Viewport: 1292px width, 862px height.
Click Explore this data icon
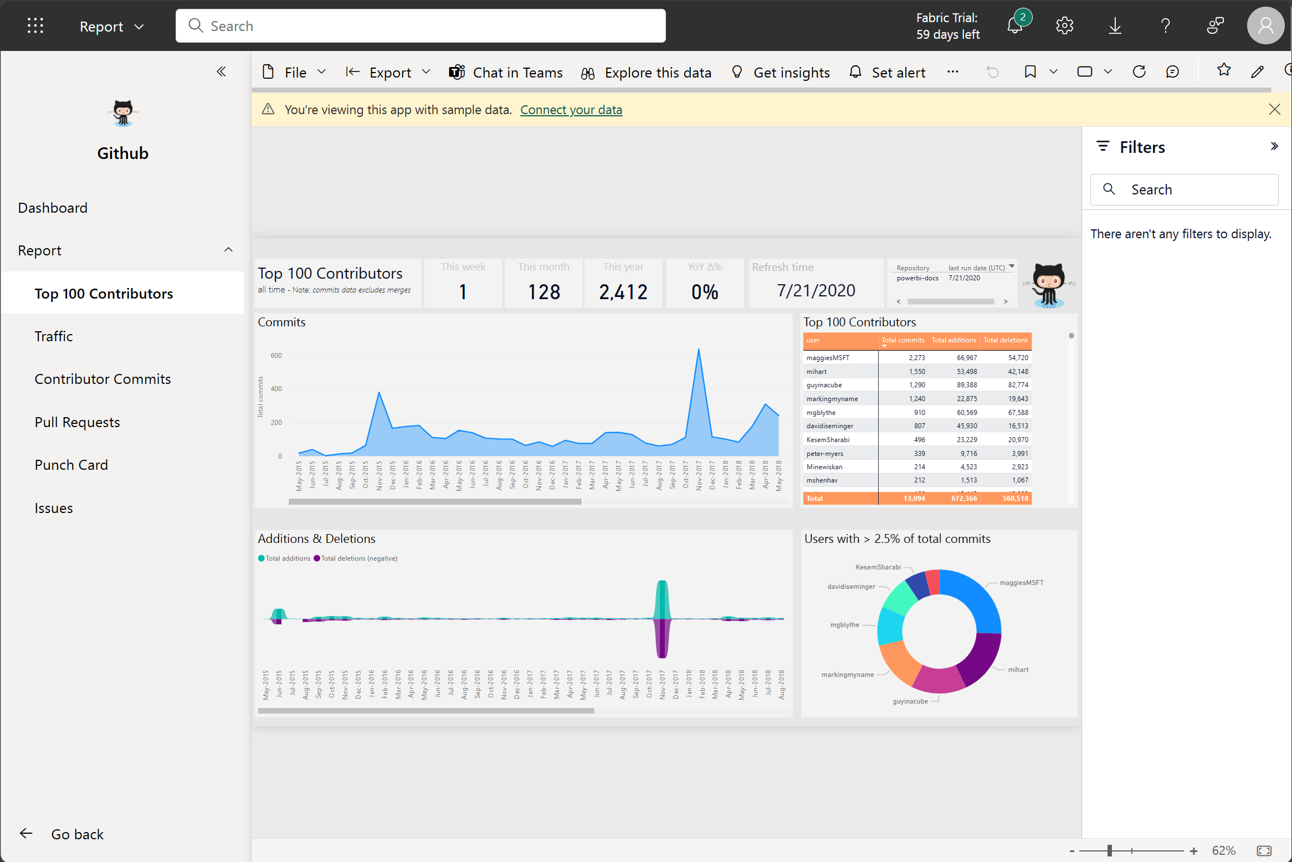(x=589, y=73)
